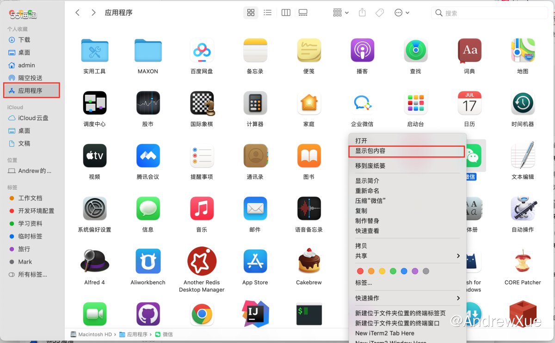
Task: Switch to list view
Action: [x=267, y=12]
